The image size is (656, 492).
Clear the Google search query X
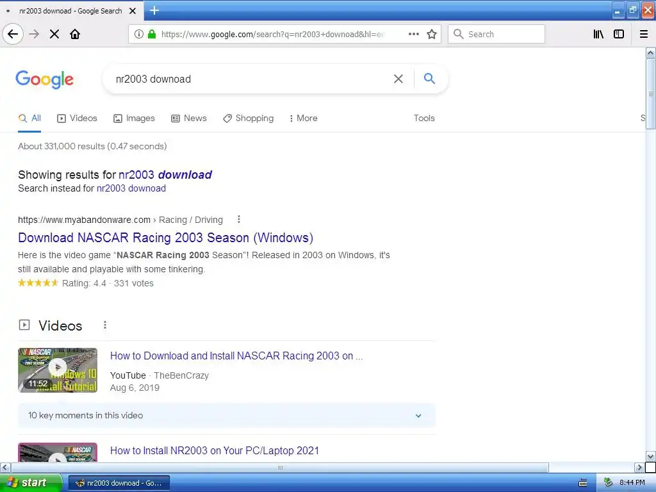coord(398,79)
